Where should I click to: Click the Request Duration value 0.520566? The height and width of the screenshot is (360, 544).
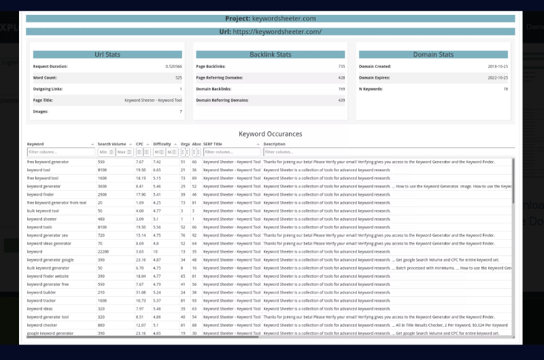(x=174, y=66)
